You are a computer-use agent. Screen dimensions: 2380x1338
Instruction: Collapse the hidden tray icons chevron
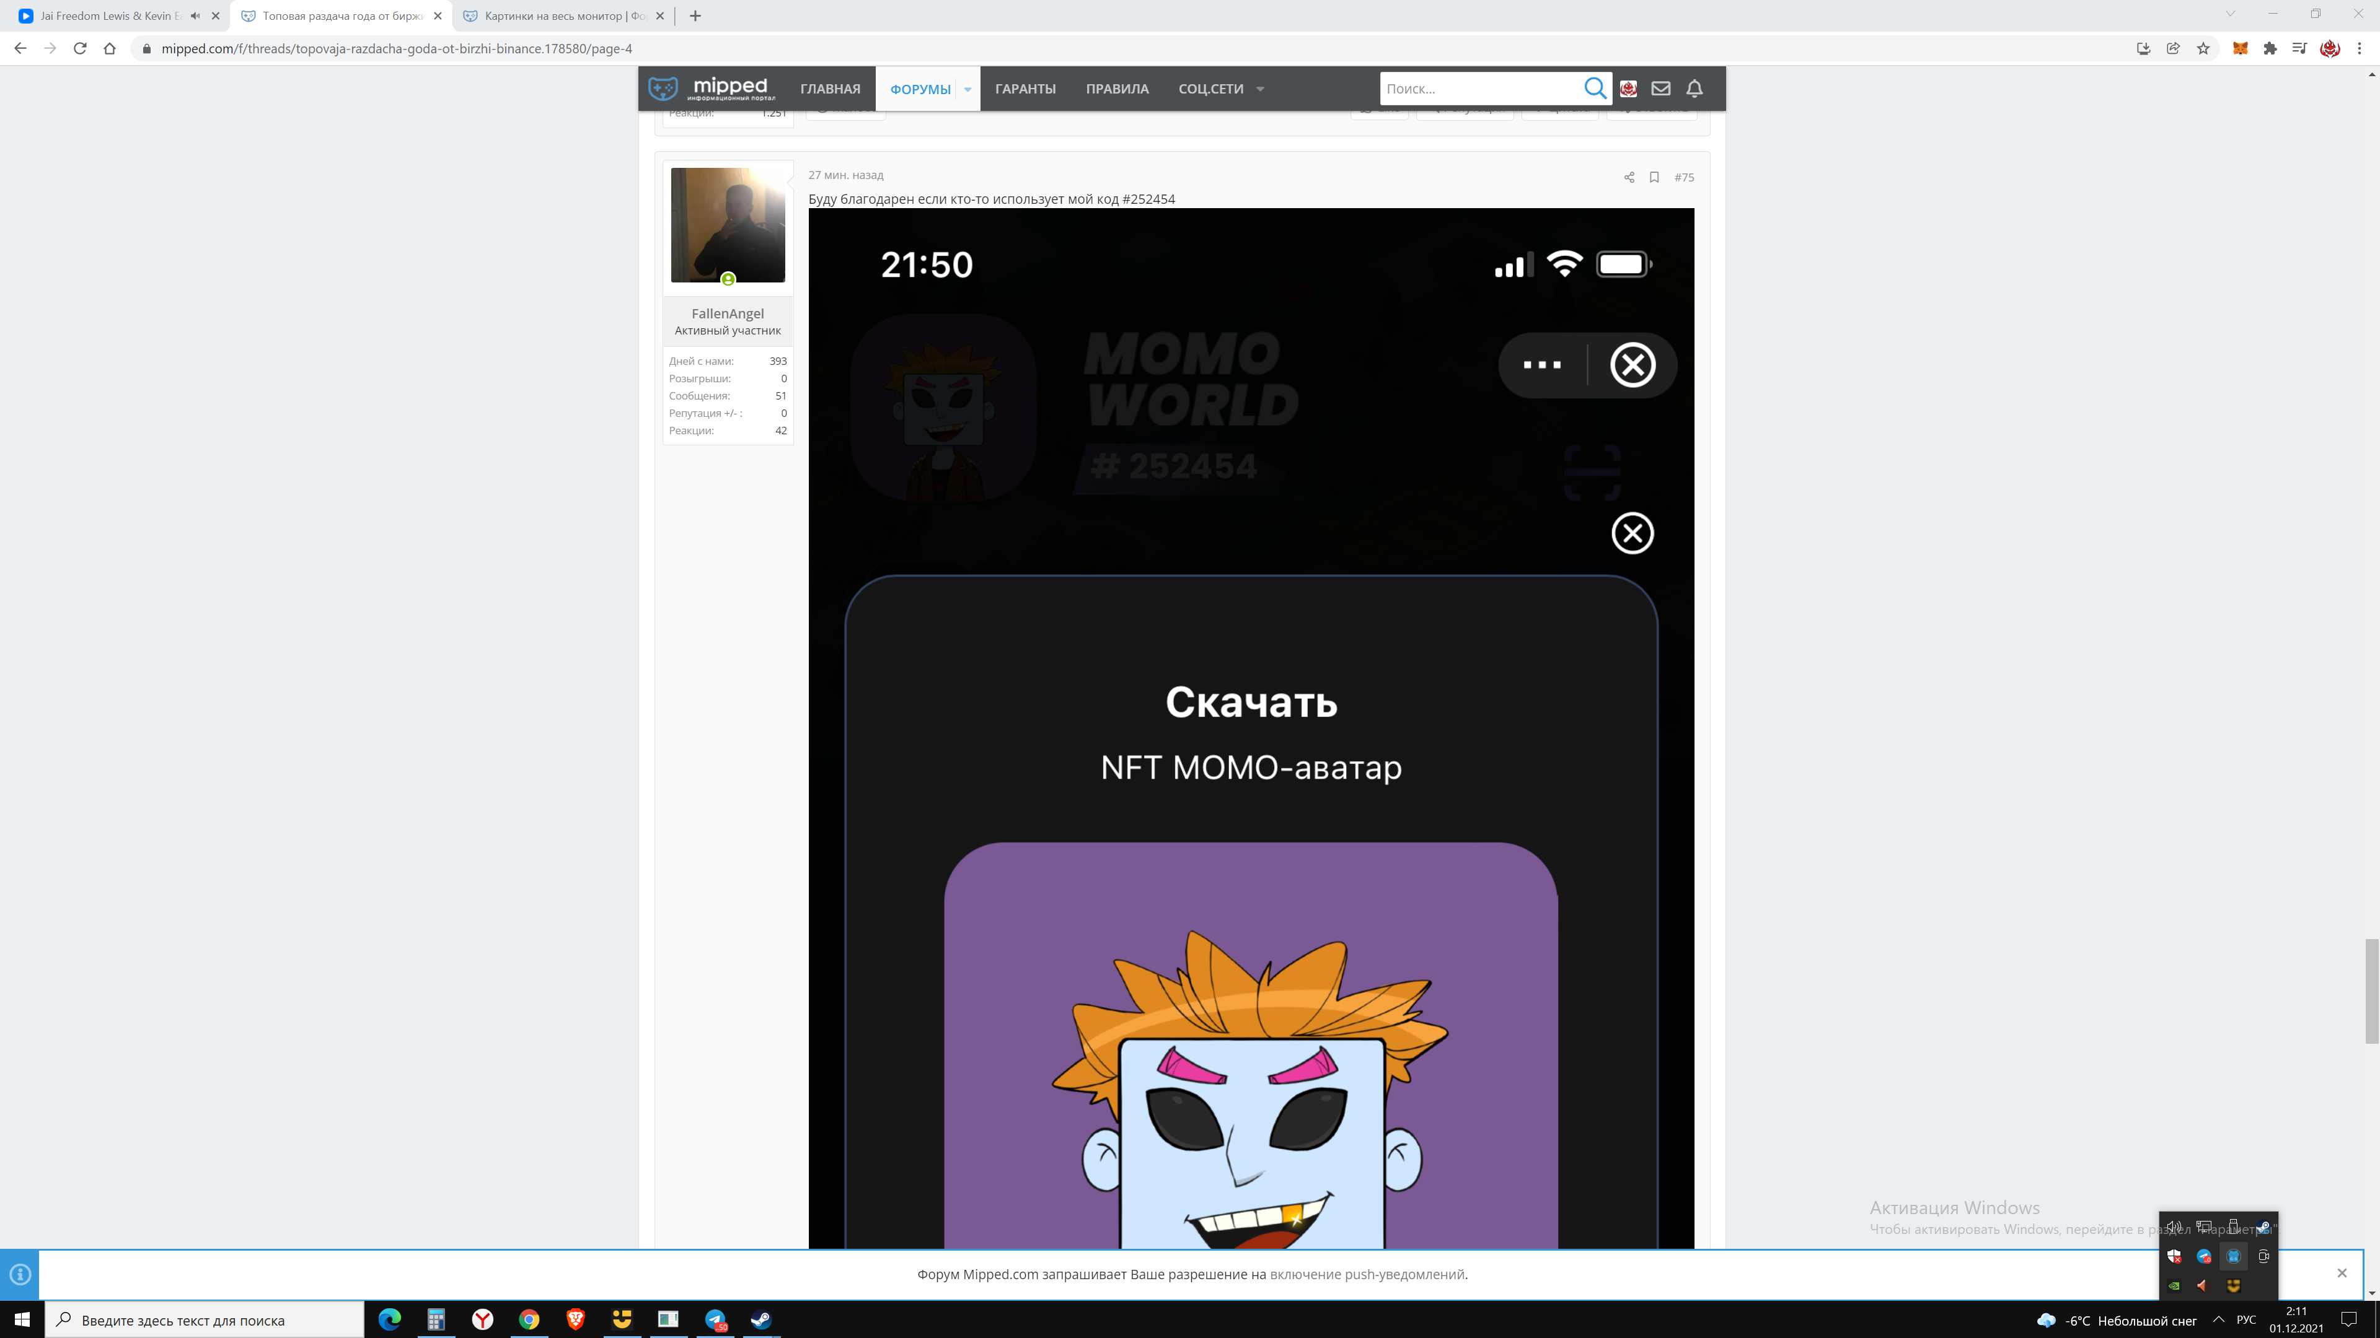[2219, 1319]
